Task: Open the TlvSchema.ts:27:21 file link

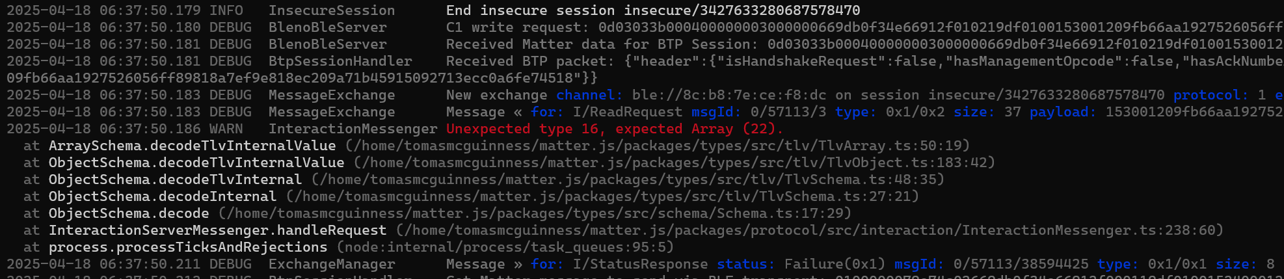Action: [x=602, y=196]
